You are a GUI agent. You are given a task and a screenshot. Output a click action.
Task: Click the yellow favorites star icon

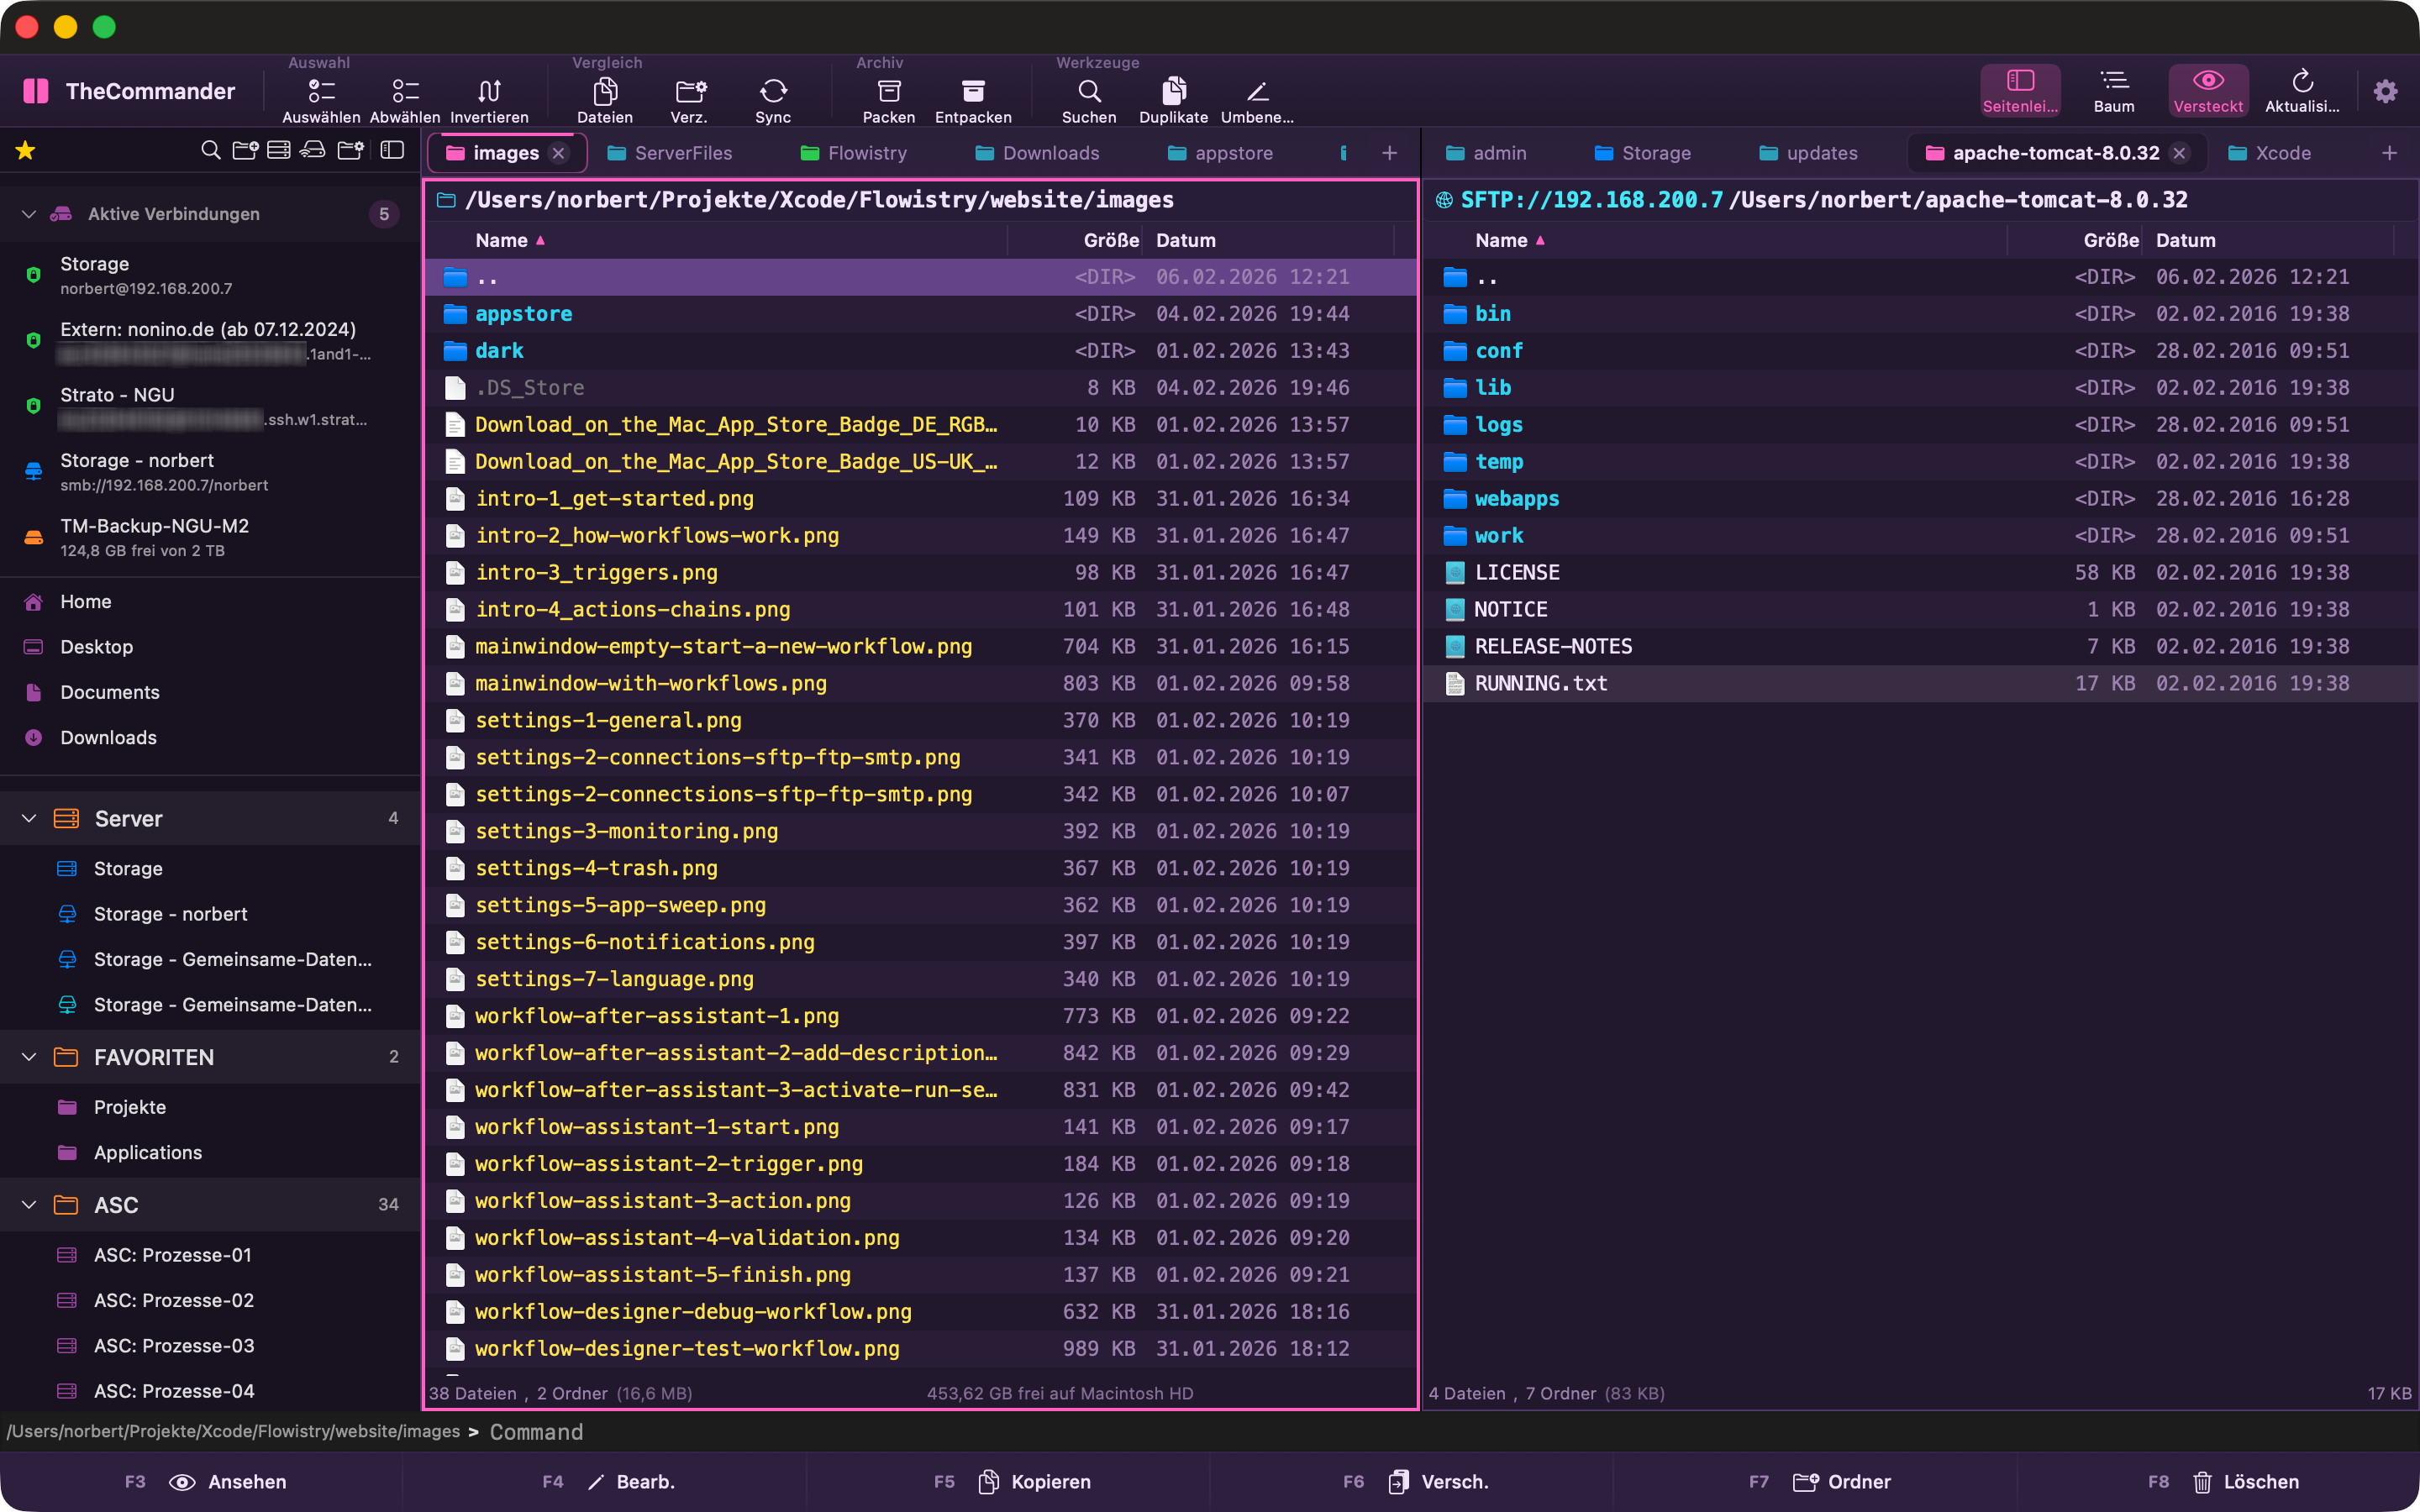(25, 151)
